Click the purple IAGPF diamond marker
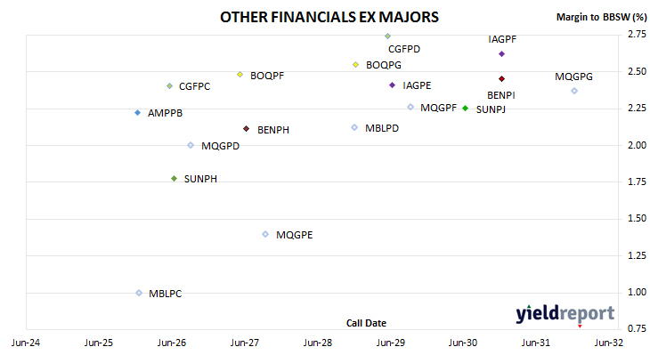This screenshot has height=355, width=650. 501,54
